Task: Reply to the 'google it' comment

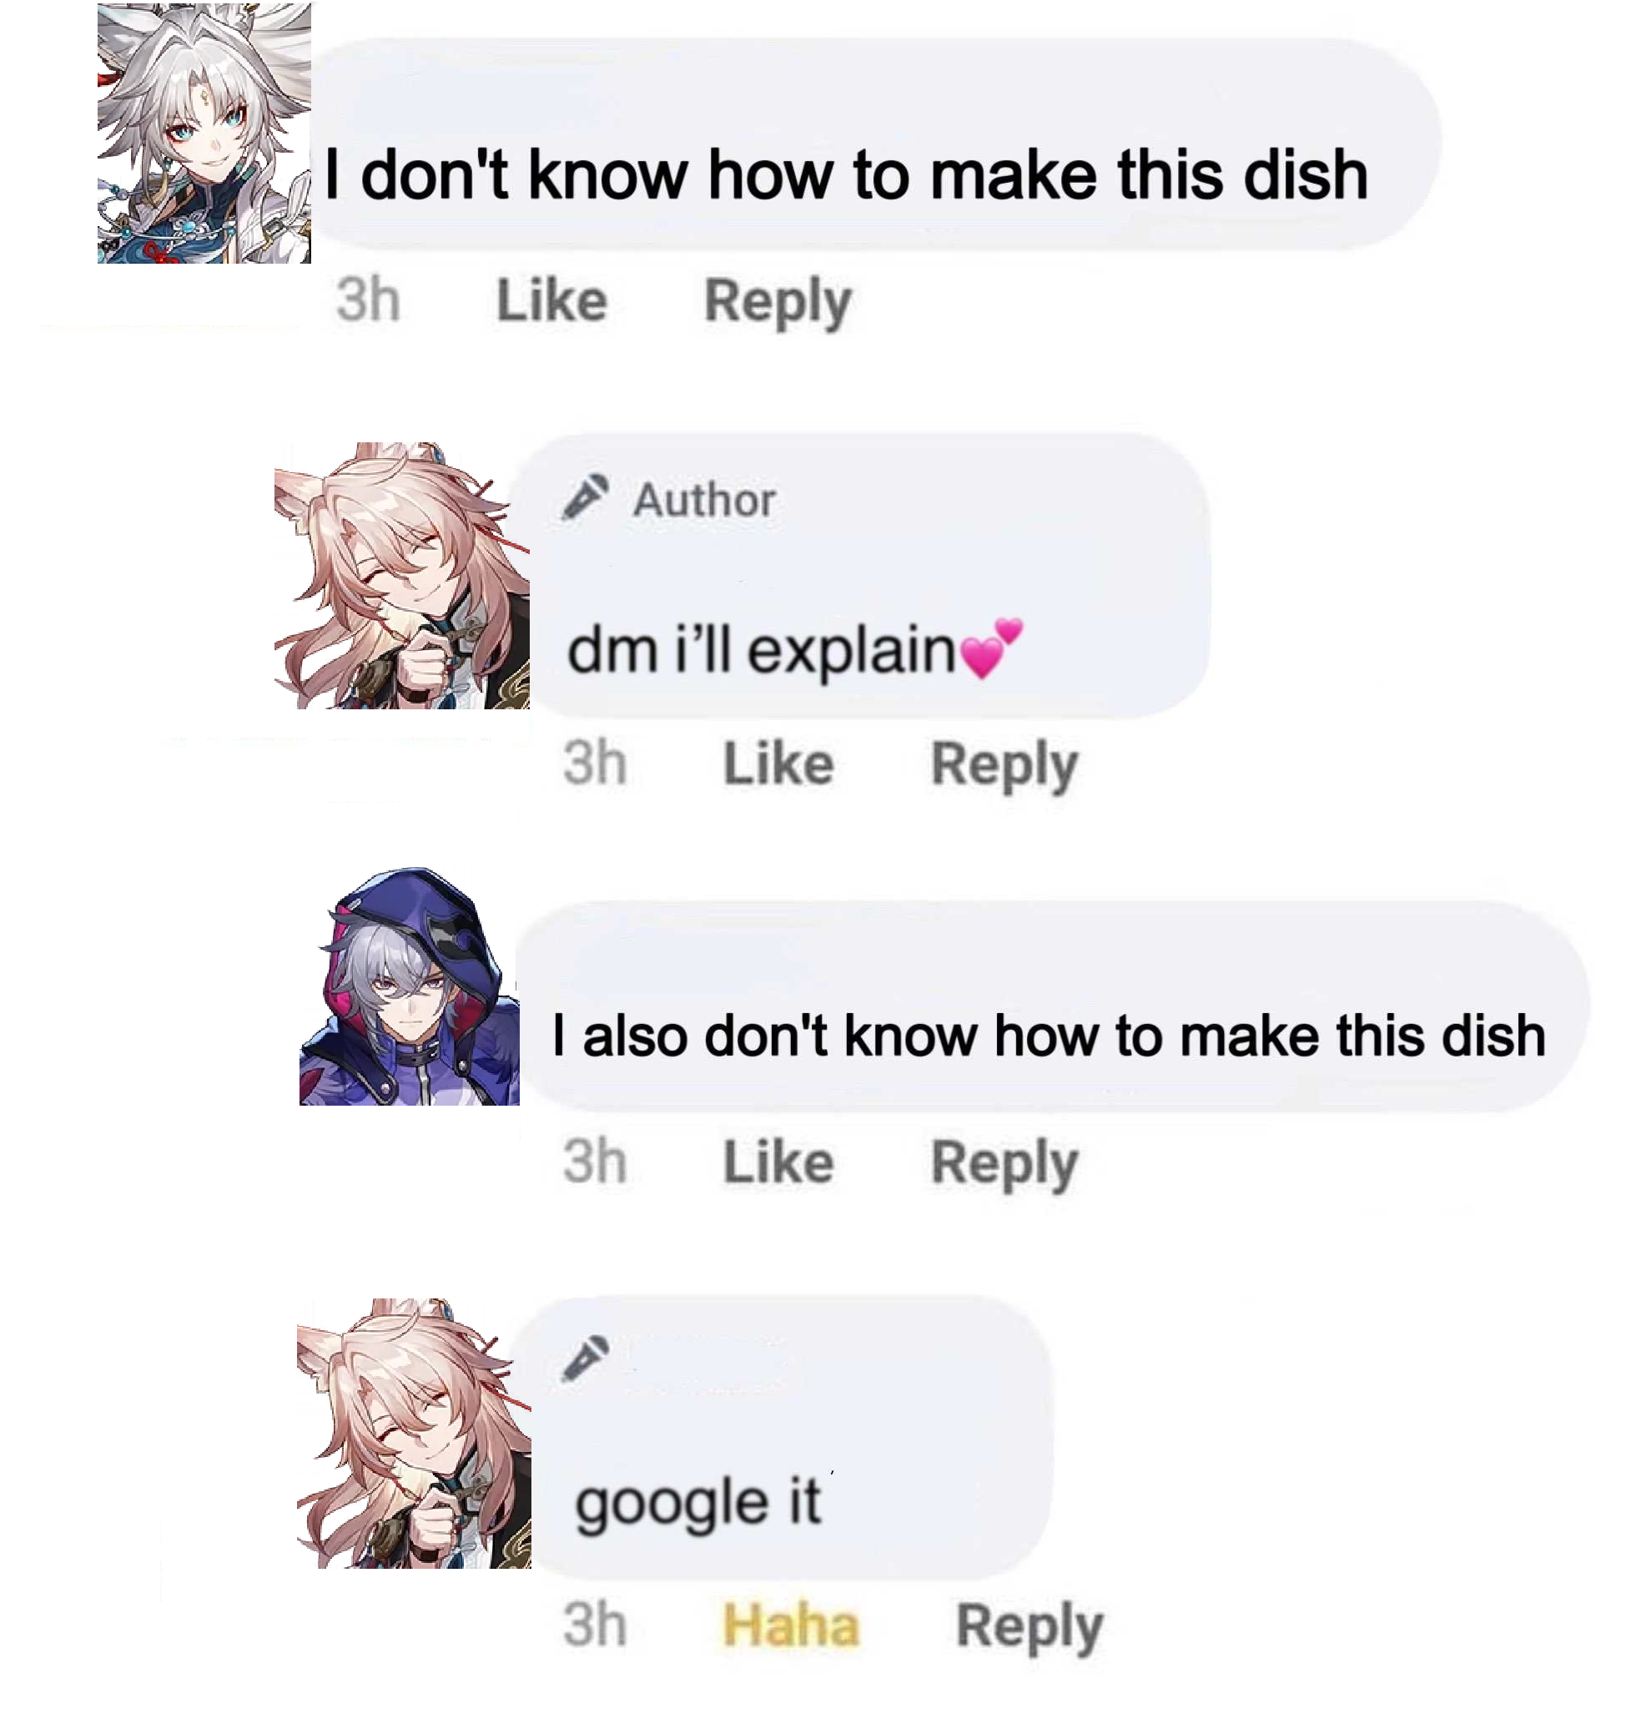Action: (1029, 1627)
